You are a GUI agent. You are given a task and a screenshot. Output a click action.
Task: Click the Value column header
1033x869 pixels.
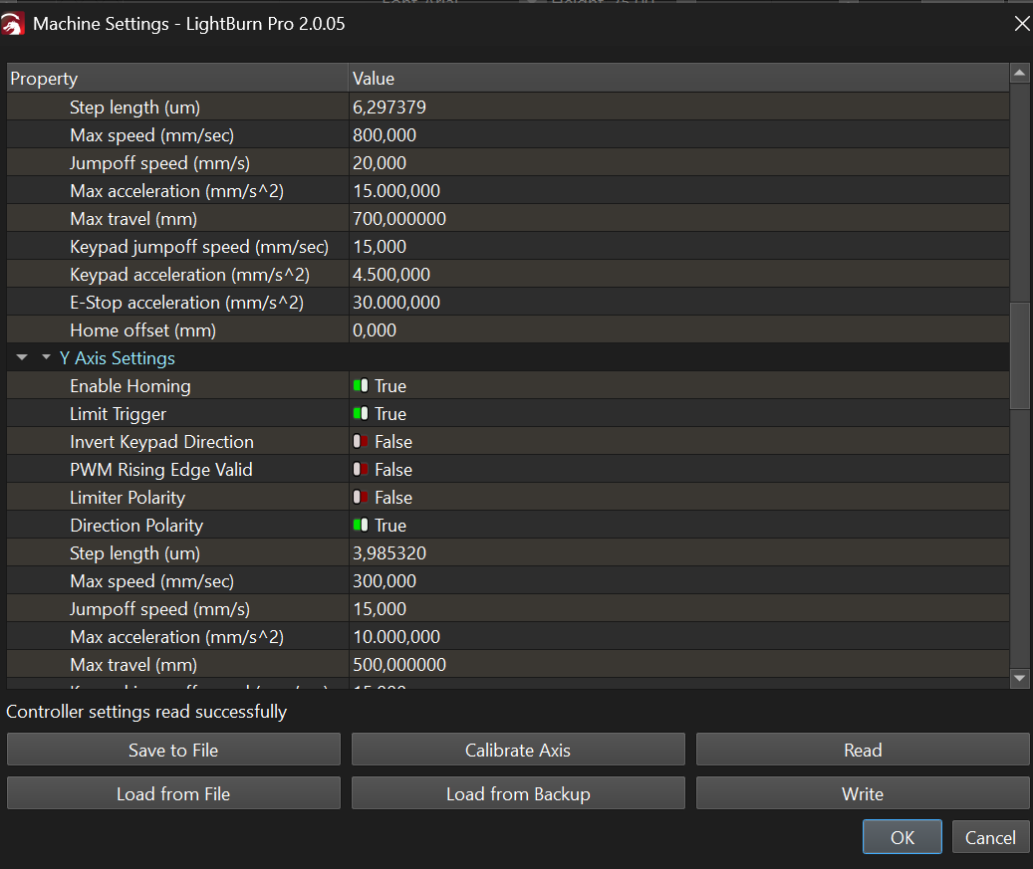[x=678, y=78]
